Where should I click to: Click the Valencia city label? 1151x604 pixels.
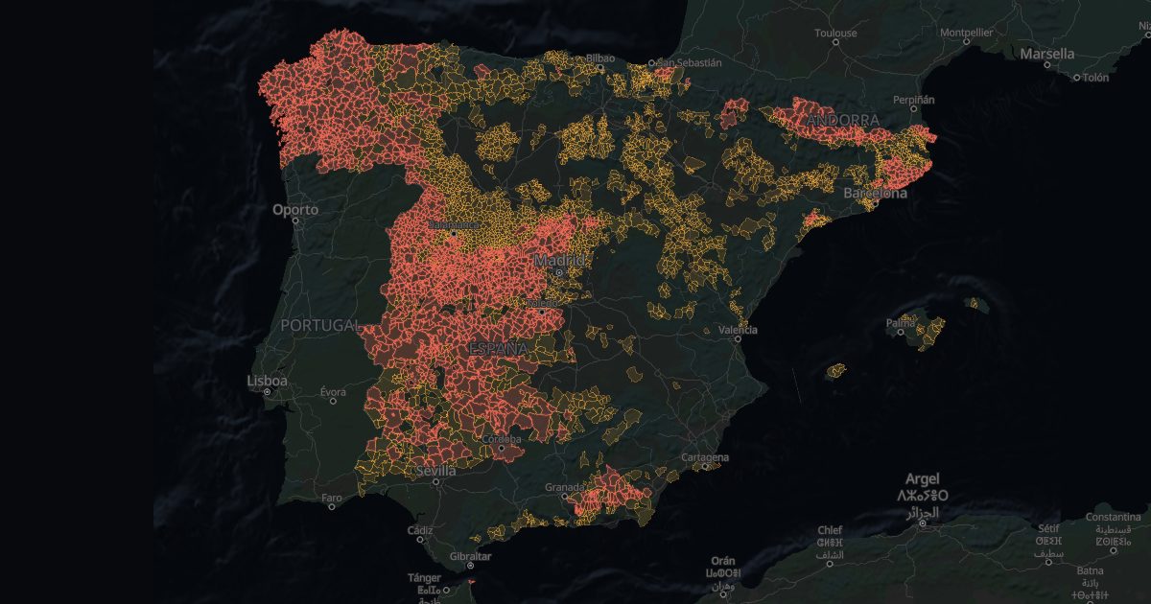click(x=738, y=330)
